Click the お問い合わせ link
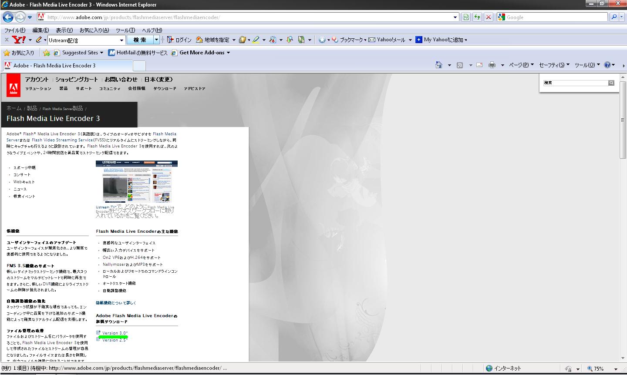Image resolution: width=627 pixels, height=375 pixels. 121,80
